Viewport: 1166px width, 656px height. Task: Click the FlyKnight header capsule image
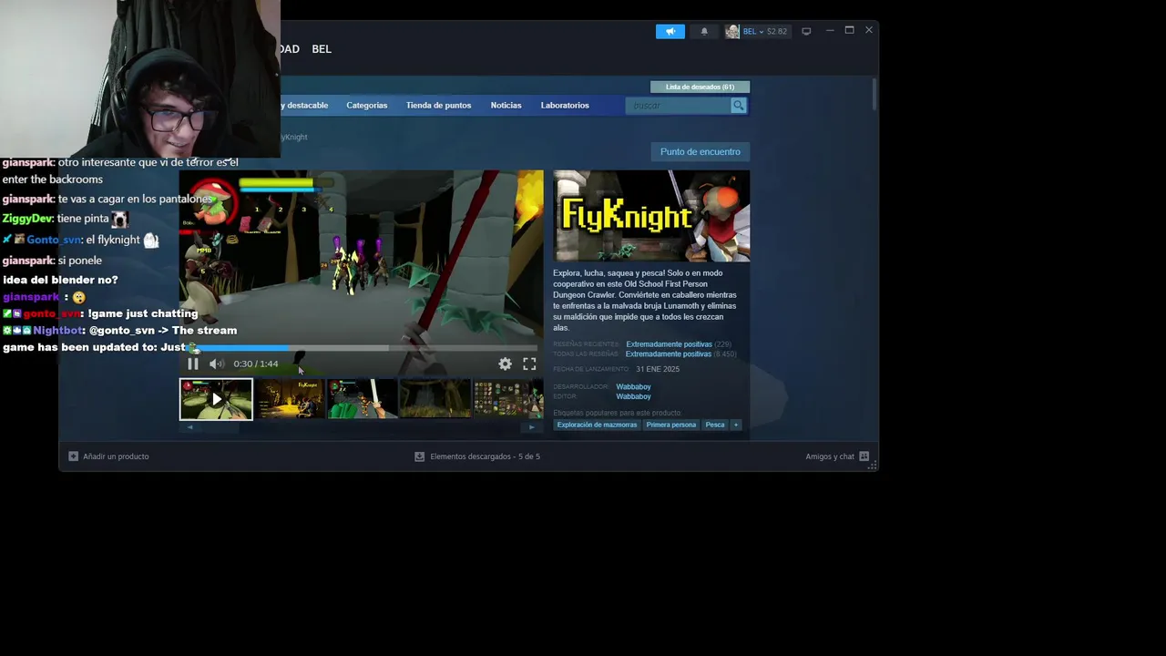pos(651,216)
